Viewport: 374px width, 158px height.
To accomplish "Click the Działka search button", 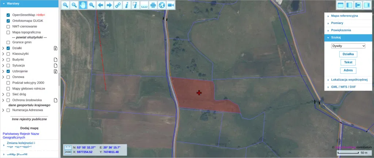I will pyautogui.click(x=348, y=54).
